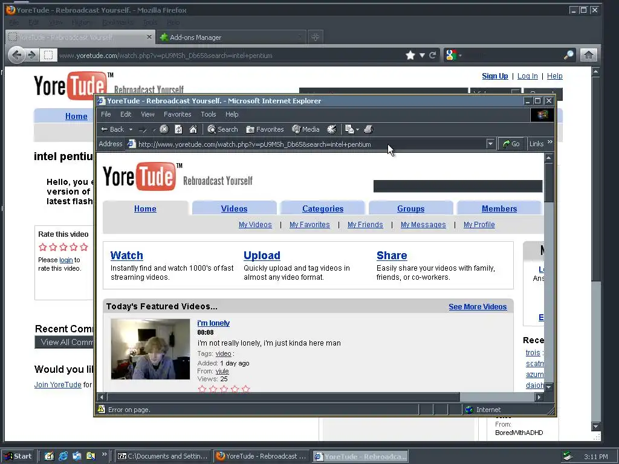Select the Members tab in IE page
Image resolution: width=619 pixels, height=464 pixels.
point(499,208)
